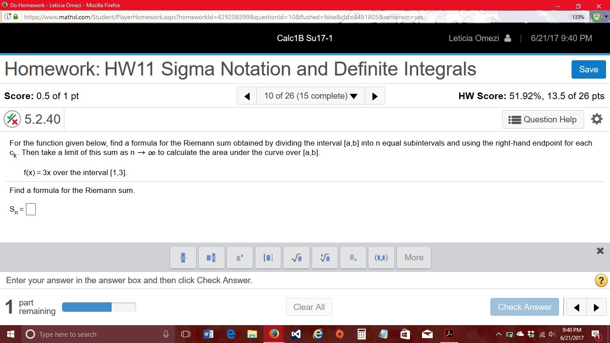Image resolution: width=610 pixels, height=343 pixels.
Task: Insert a subscript template
Action: pyautogui.click(x=353, y=258)
